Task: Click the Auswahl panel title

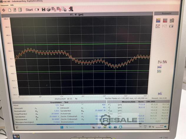Action: coord(166,13)
